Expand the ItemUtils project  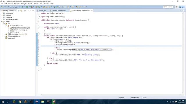pyautogui.click(x=2, y=15)
